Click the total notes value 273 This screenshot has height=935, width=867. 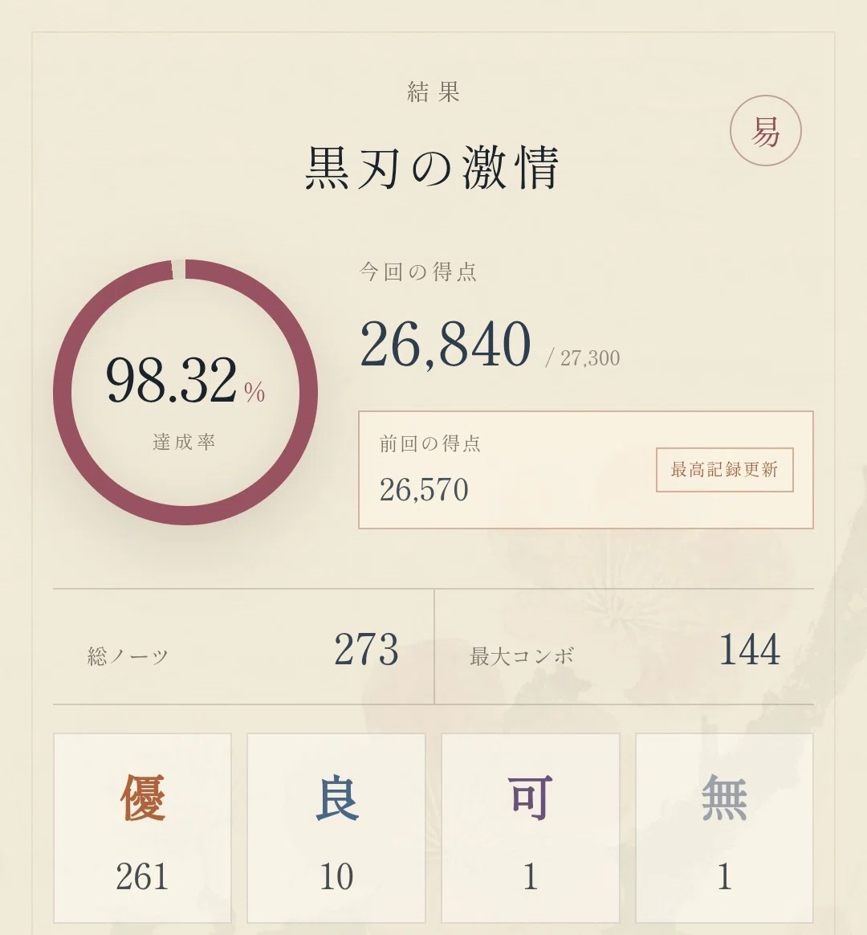[366, 649]
